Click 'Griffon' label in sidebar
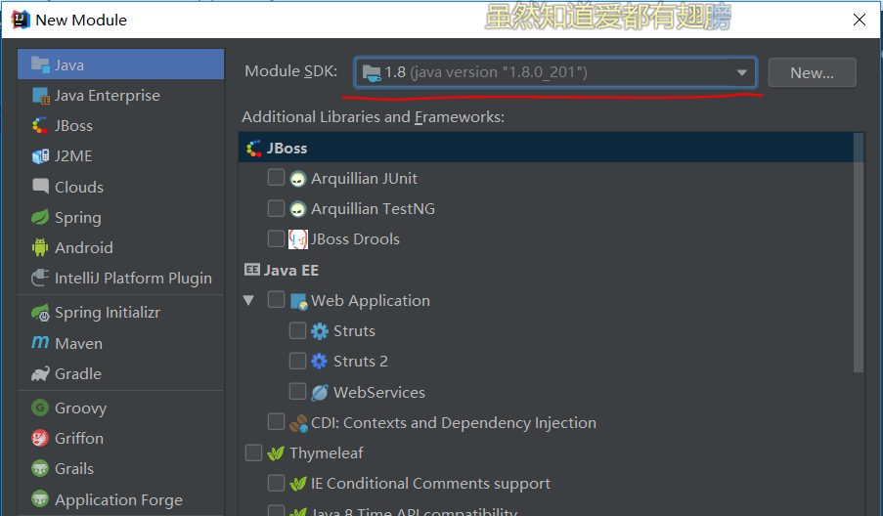The image size is (883, 516). pos(79,438)
